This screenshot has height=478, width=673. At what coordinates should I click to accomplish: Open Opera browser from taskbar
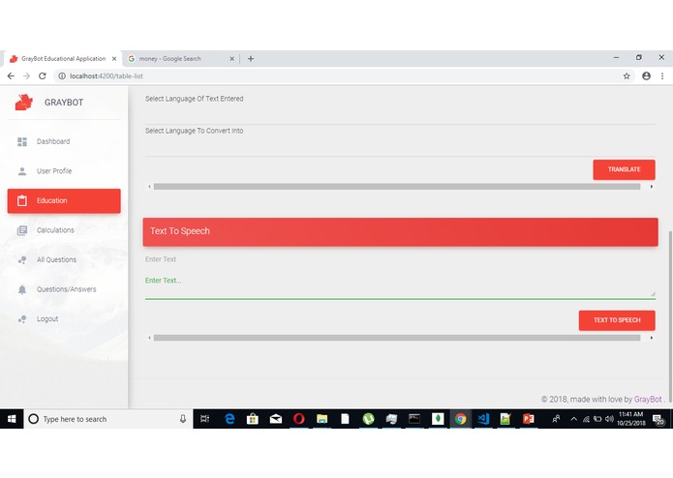298,419
